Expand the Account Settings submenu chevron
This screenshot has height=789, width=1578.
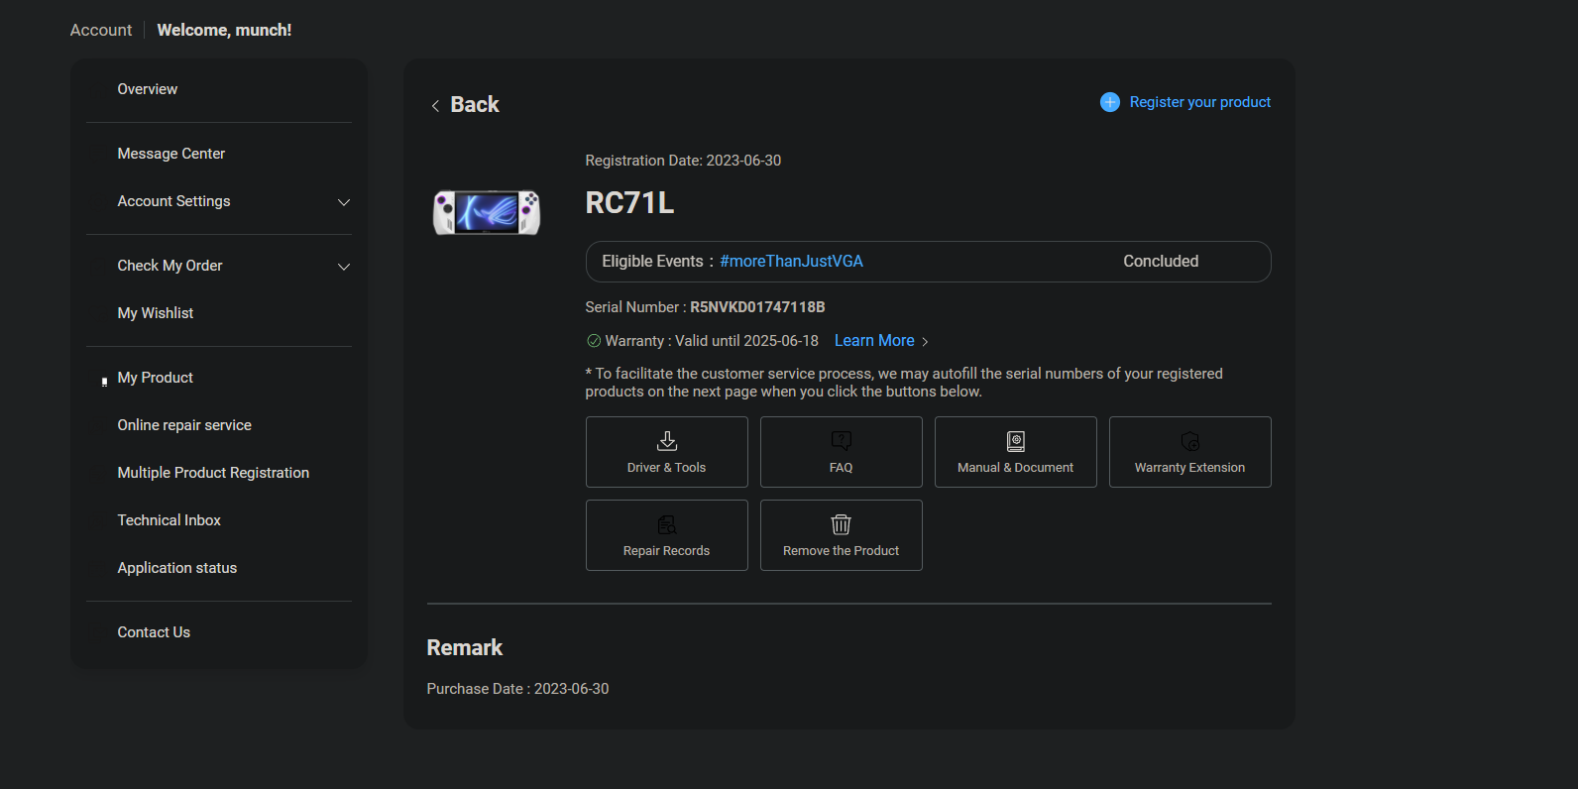[344, 202]
